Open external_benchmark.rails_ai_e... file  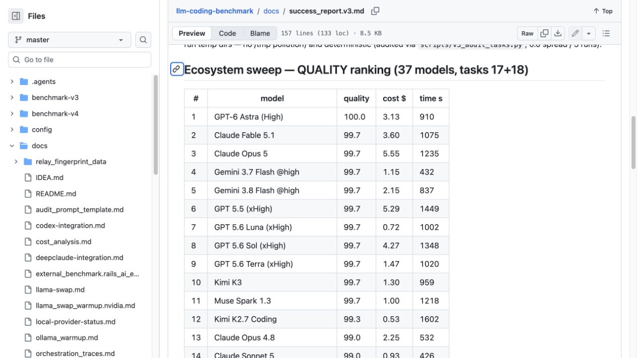[x=87, y=274]
